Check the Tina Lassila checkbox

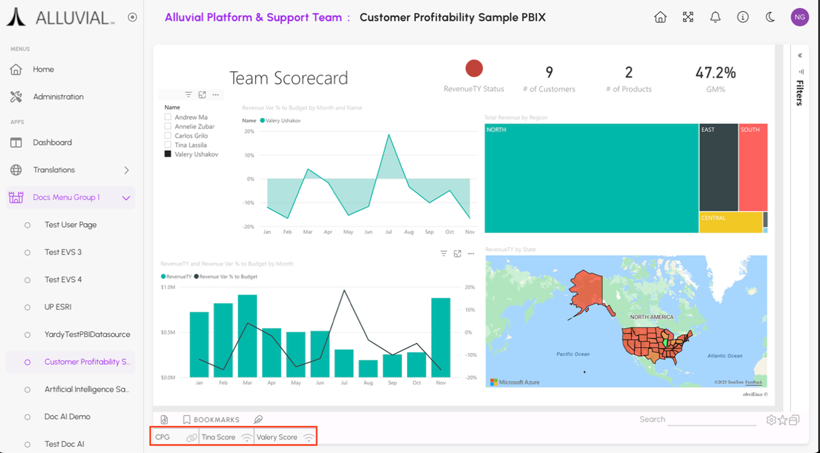pos(168,145)
